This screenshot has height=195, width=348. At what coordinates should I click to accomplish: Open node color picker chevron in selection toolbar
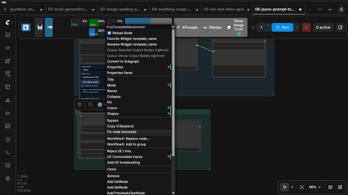pyautogui.click(x=105, y=105)
